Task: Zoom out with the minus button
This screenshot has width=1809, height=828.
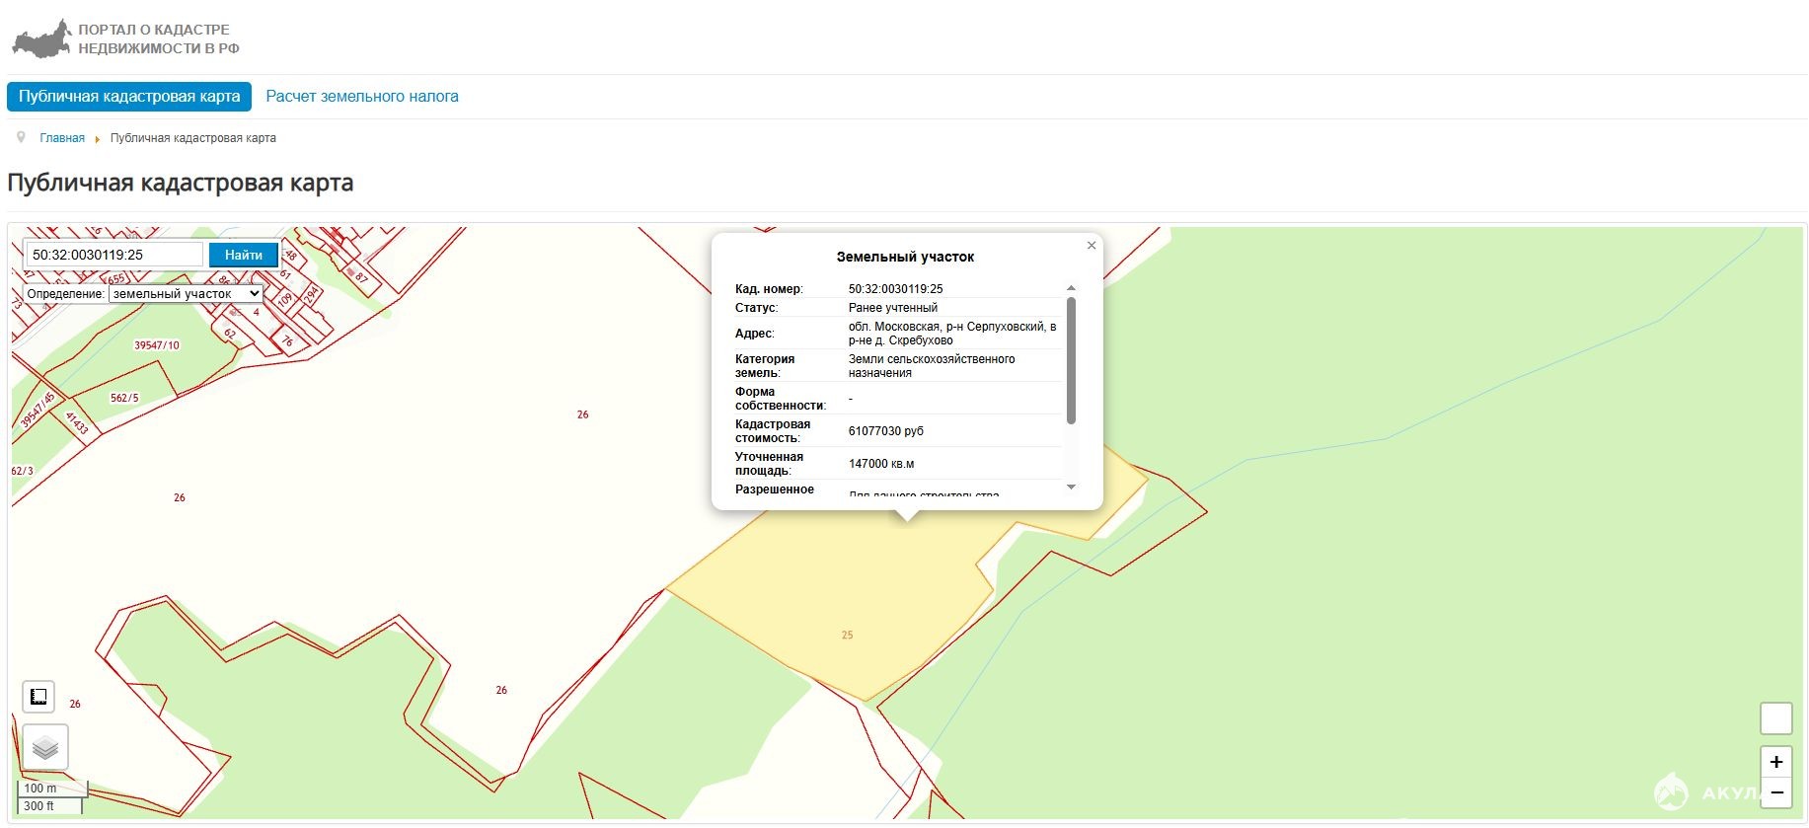Action: tap(1775, 792)
